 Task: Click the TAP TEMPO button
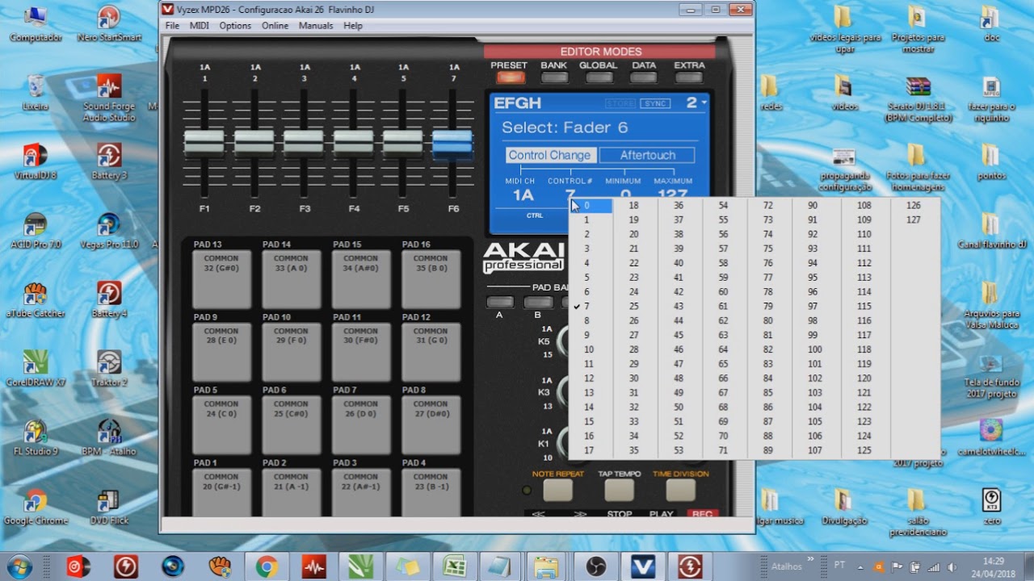pyautogui.click(x=619, y=490)
